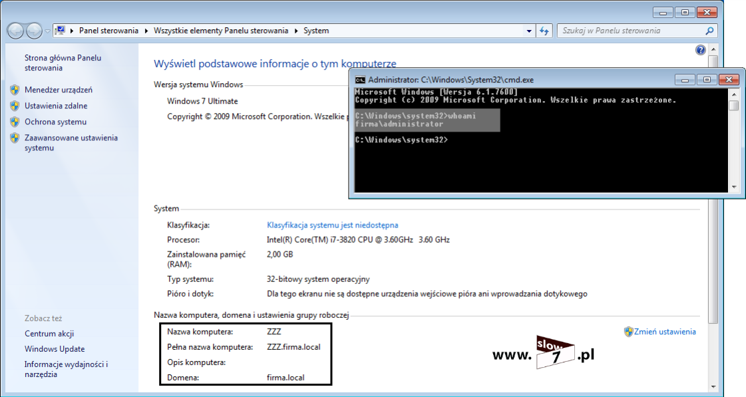Maximize the cmd.exe console window
The image size is (746, 397).
pyautogui.click(x=707, y=80)
